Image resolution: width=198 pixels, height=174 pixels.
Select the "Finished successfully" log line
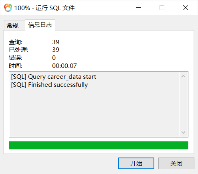pos(49,85)
